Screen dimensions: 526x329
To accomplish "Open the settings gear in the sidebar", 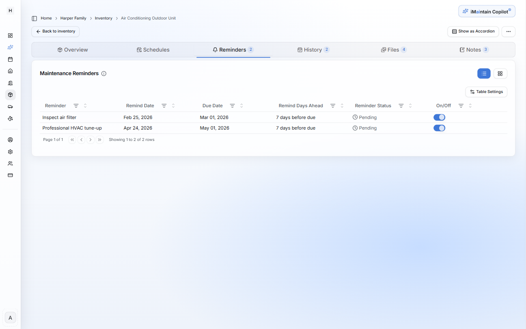I will [x=10, y=152].
